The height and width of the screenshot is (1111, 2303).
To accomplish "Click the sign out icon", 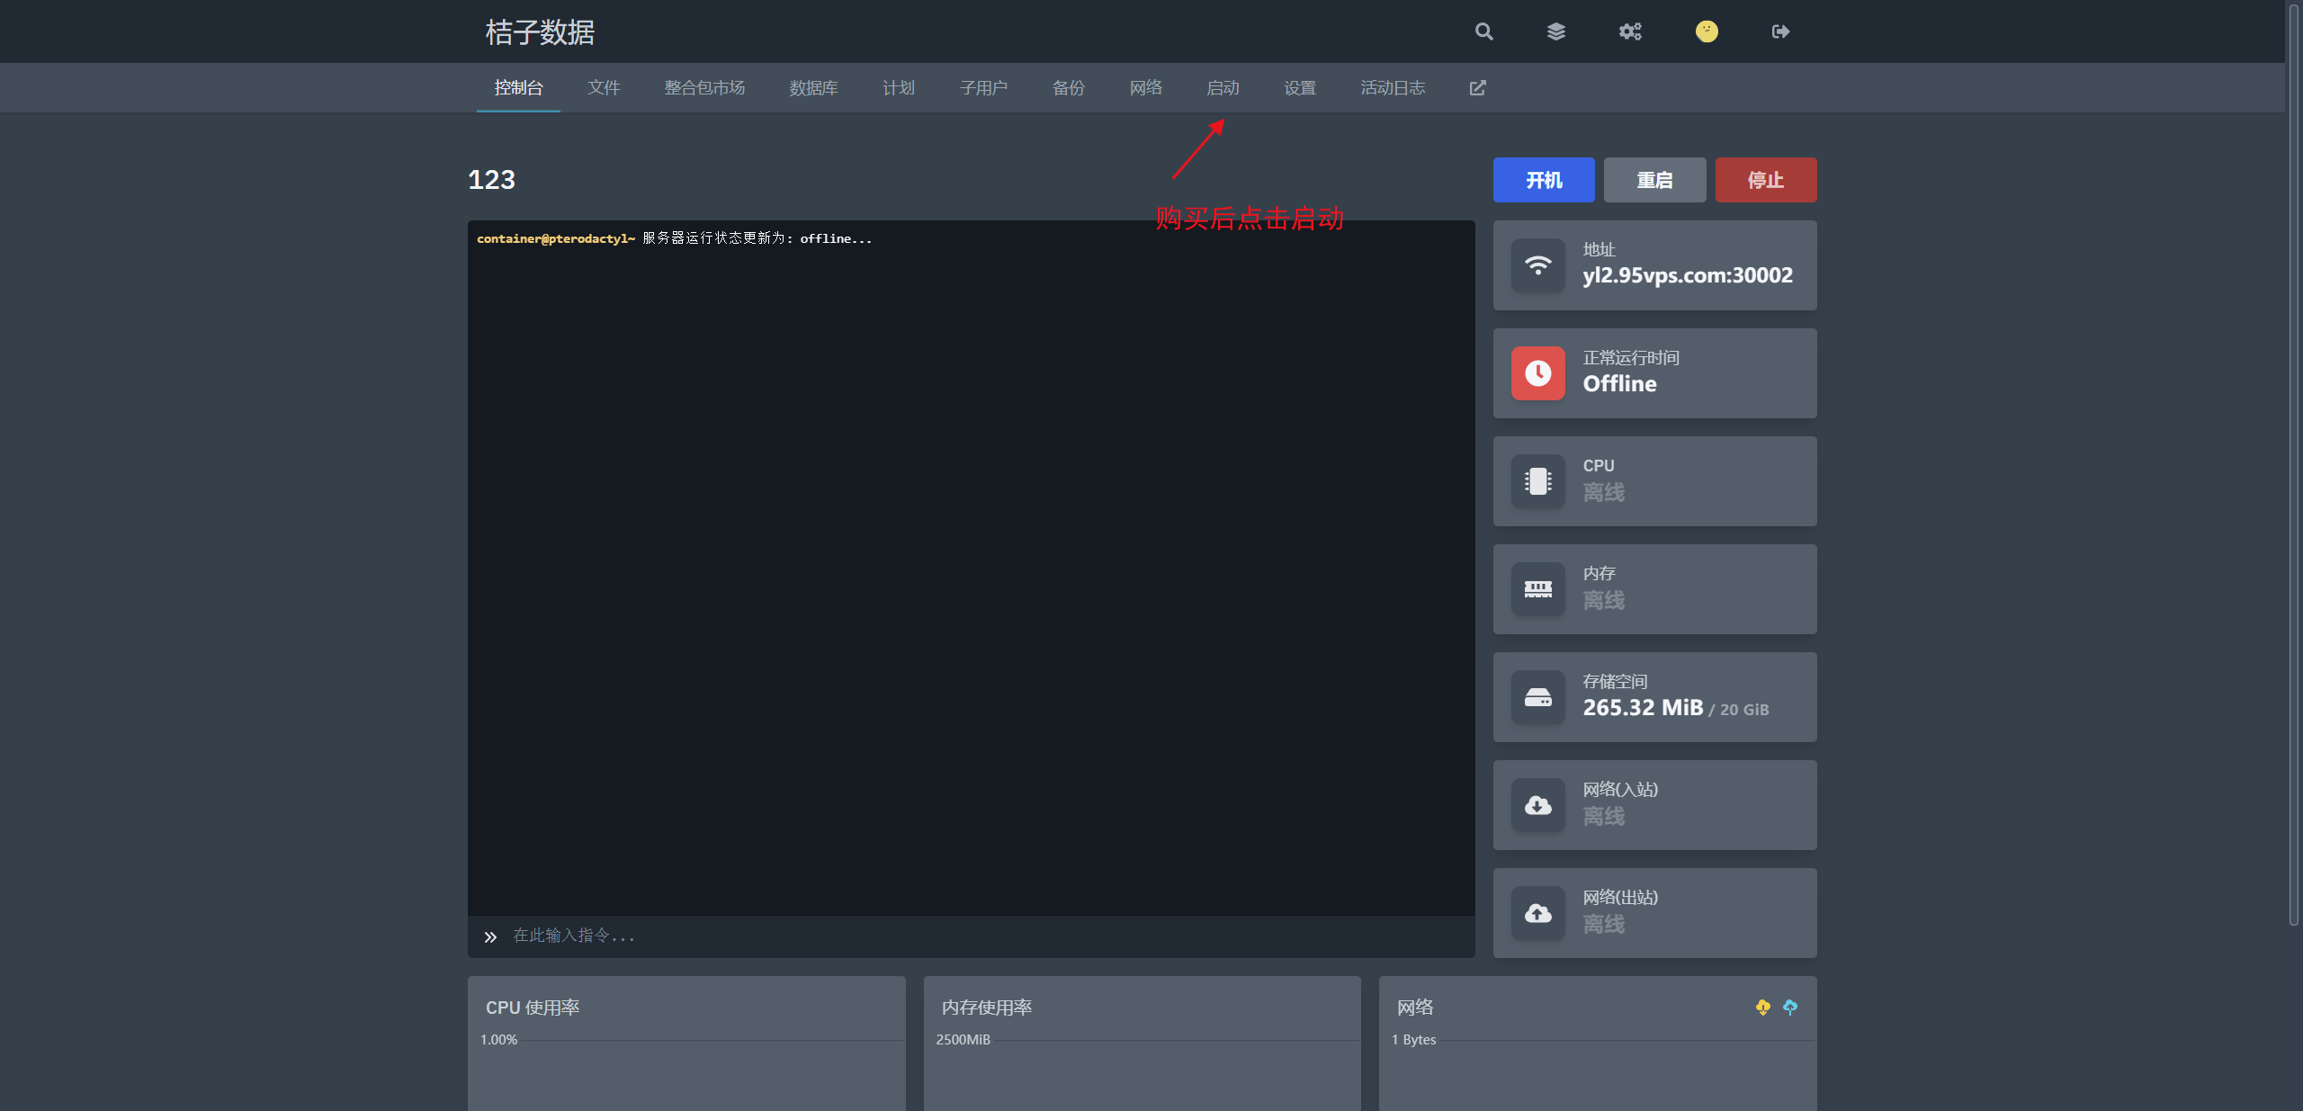I will pyautogui.click(x=1780, y=31).
